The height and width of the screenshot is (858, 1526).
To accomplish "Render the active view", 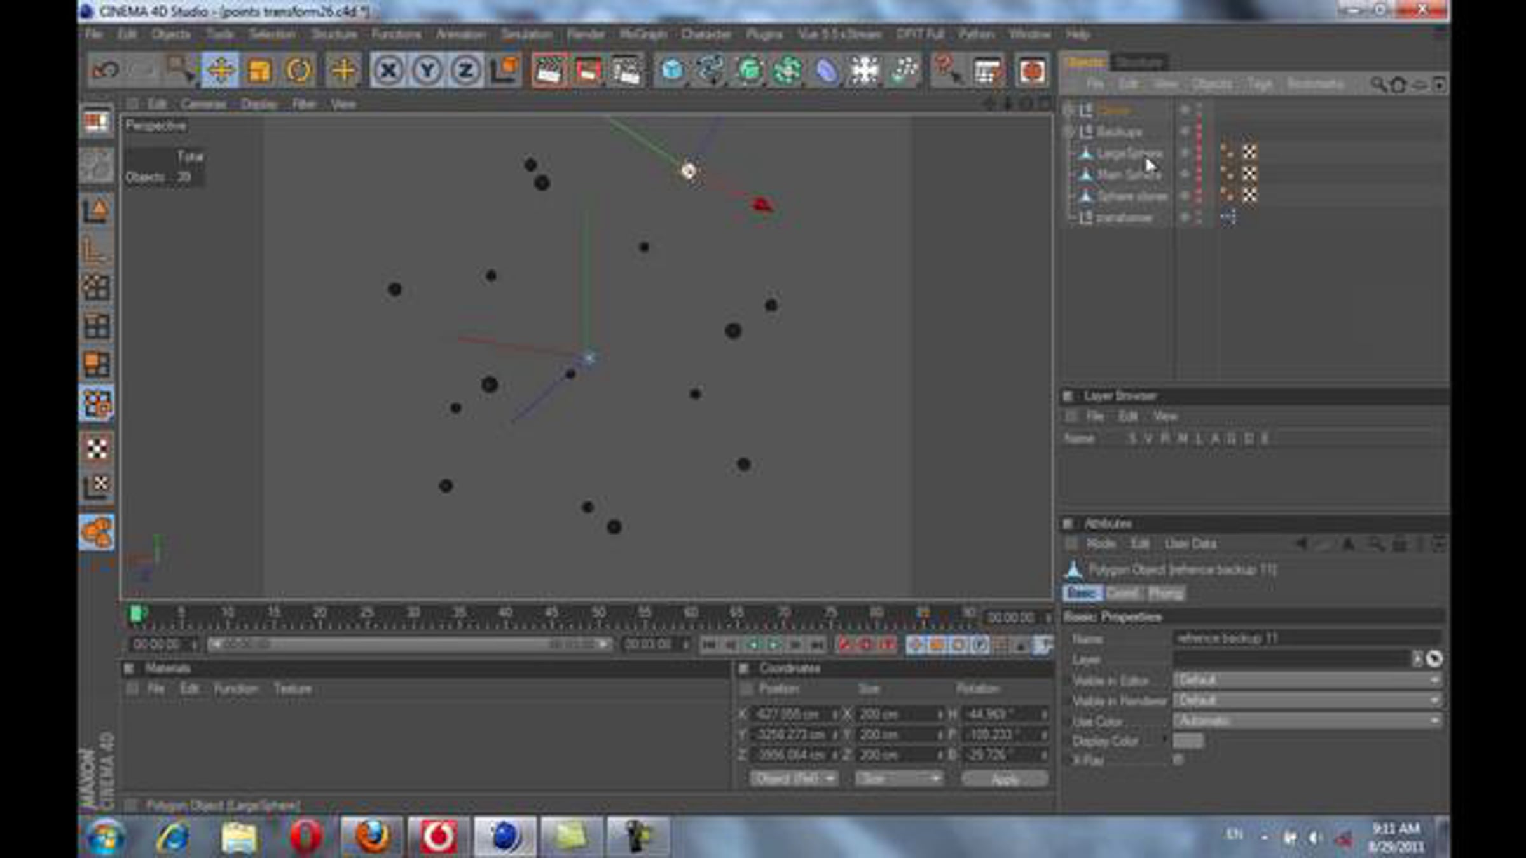I will pyautogui.click(x=548, y=70).
